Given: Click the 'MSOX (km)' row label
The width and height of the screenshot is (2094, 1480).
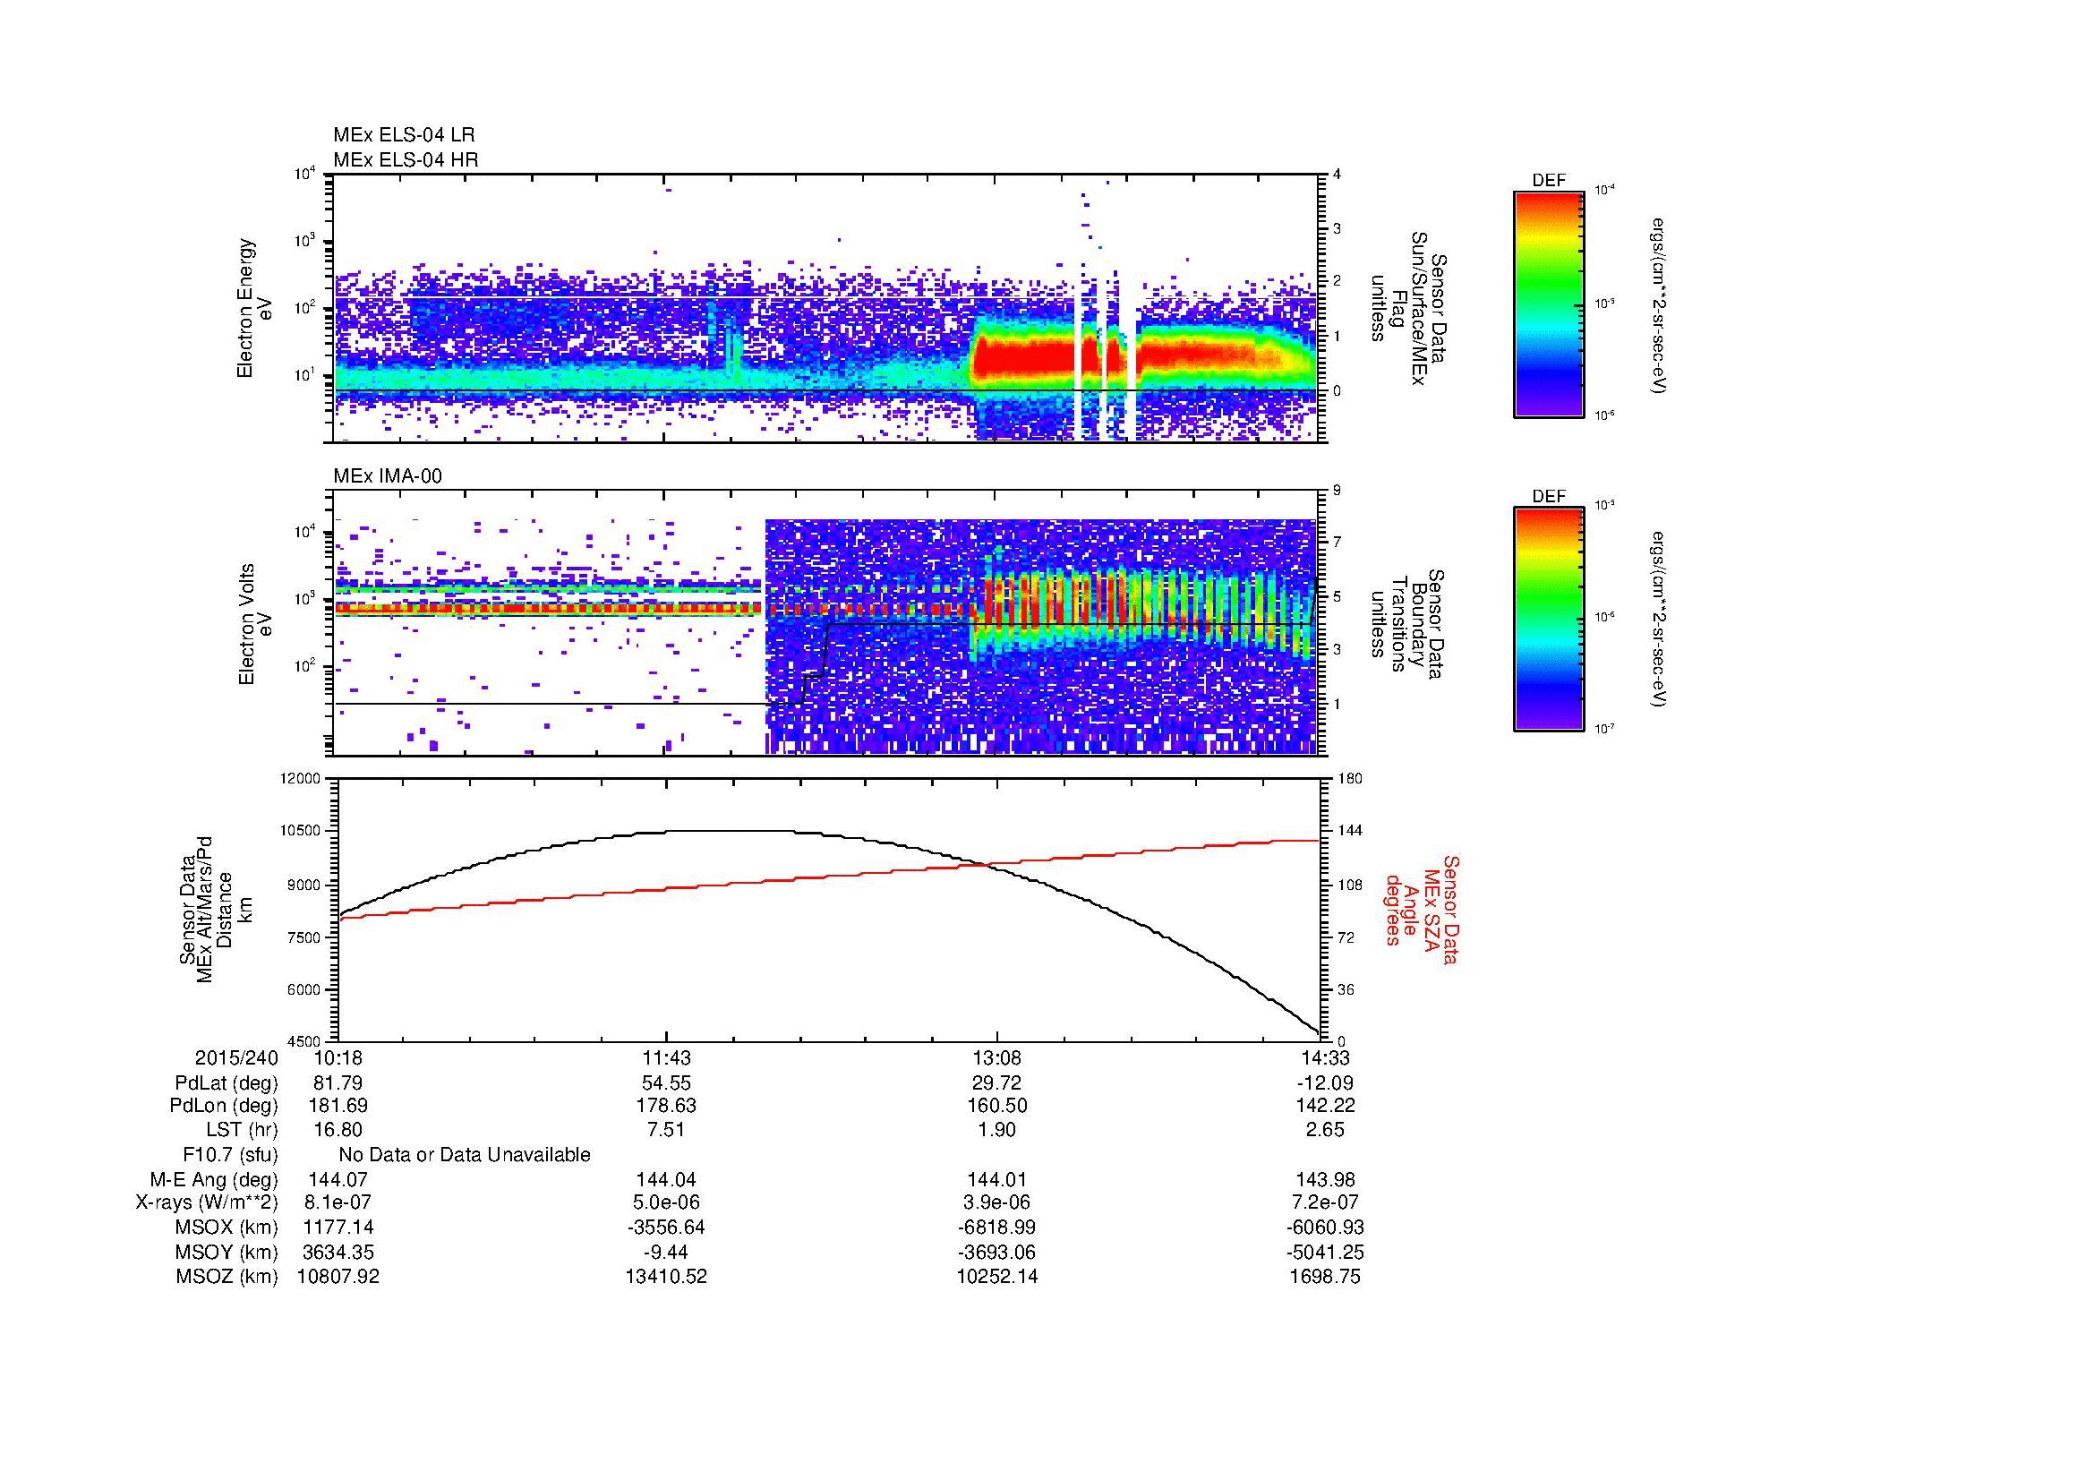Looking at the screenshot, I should point(226,1228).
